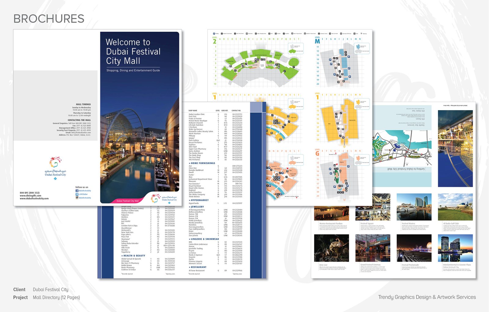Open the Al Badia Golf Club photo
The height and width of the screenshot is (312, 489).
pyautogui.click(x=455, y=207)
